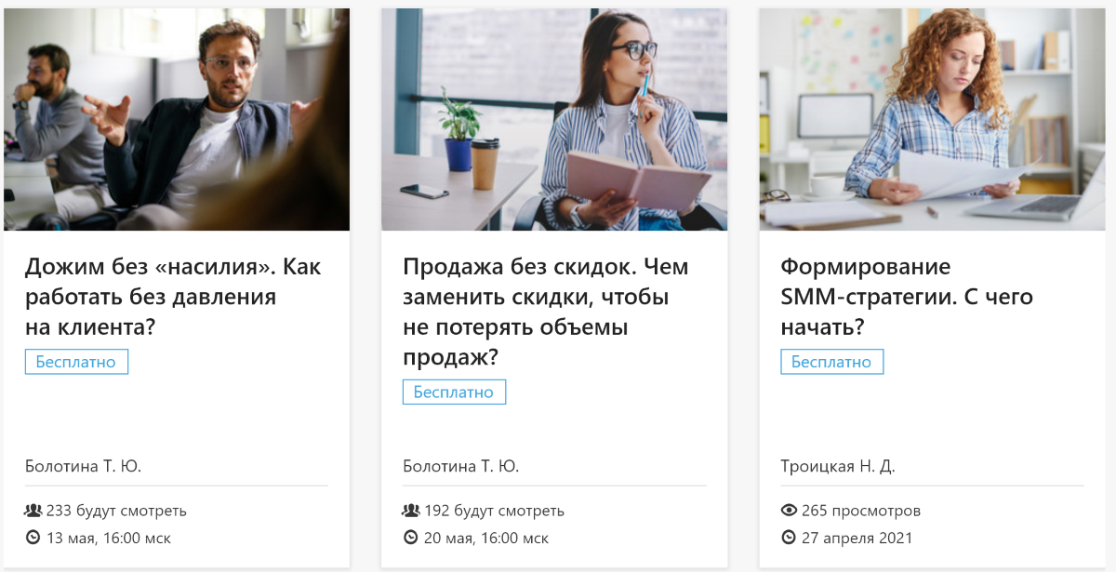
Task: Open the webinar Формирование SMM-стратегии
Action: point(907,297)
